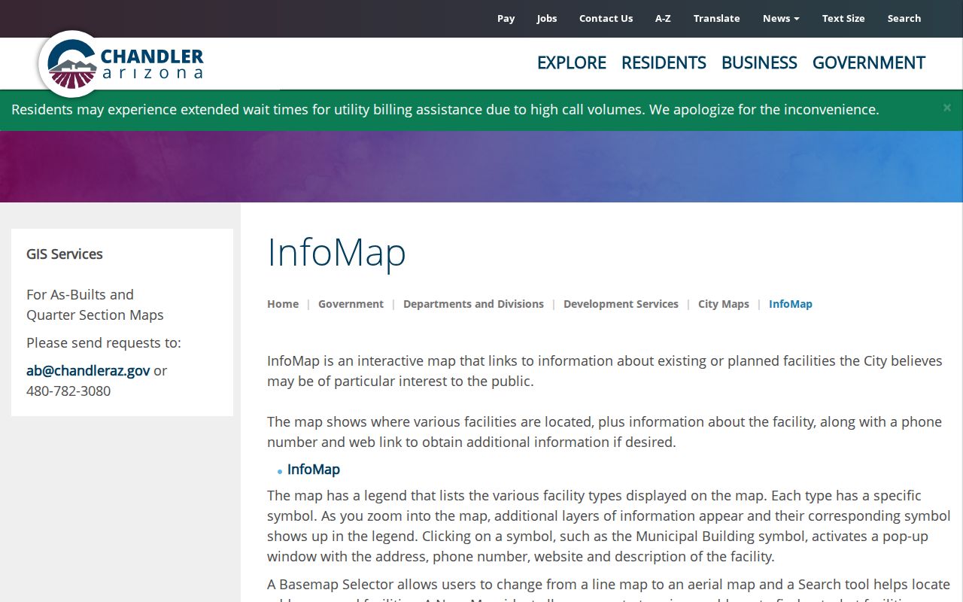
Task: Click the phone number 480-782-3080
Action: point(68,391)
